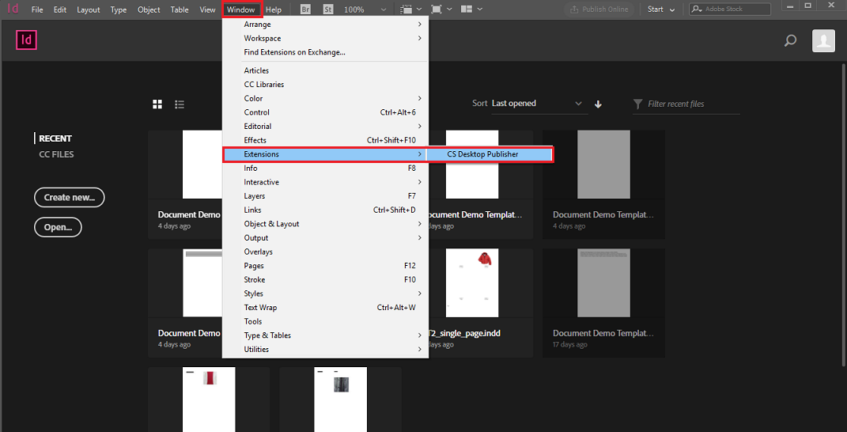
Task: Expand the Workspace submenu
Action: click(x=325, y=39)
